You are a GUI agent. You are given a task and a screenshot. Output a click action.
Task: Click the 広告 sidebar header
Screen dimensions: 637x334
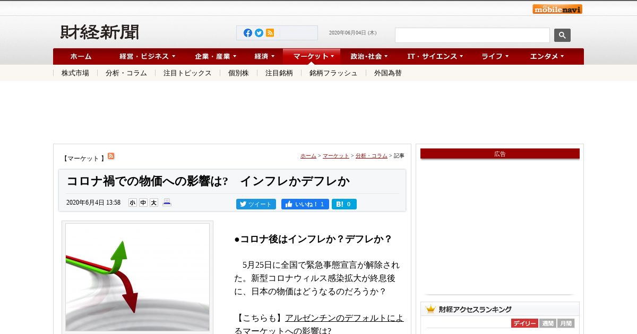500,154
